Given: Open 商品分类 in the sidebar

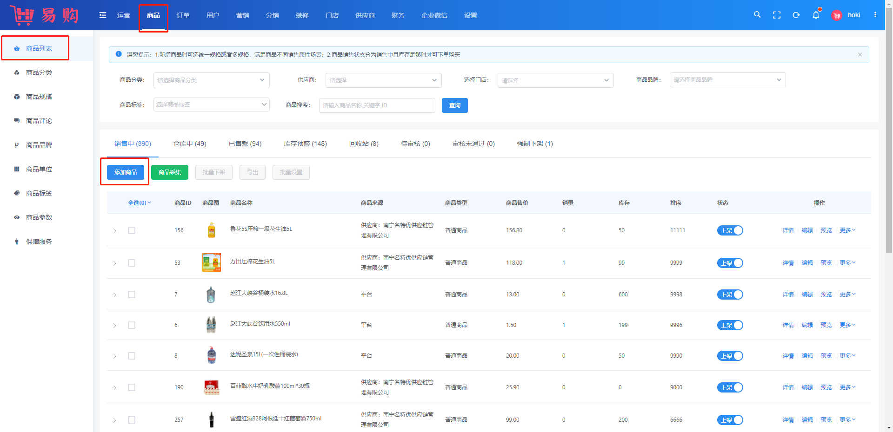Looking at the screenshot, I should [x=39, y=72].
